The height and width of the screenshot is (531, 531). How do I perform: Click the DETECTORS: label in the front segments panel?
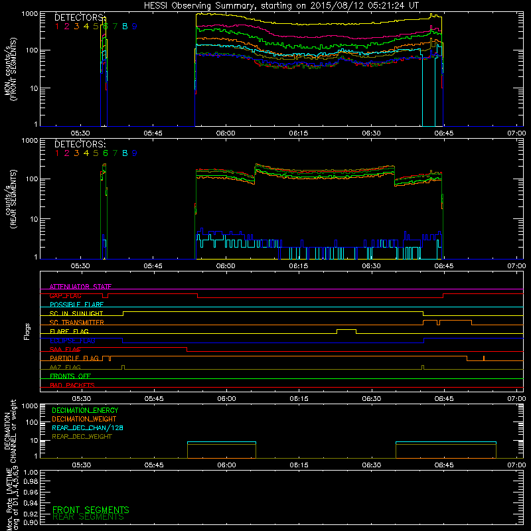(x=80, y=17)
